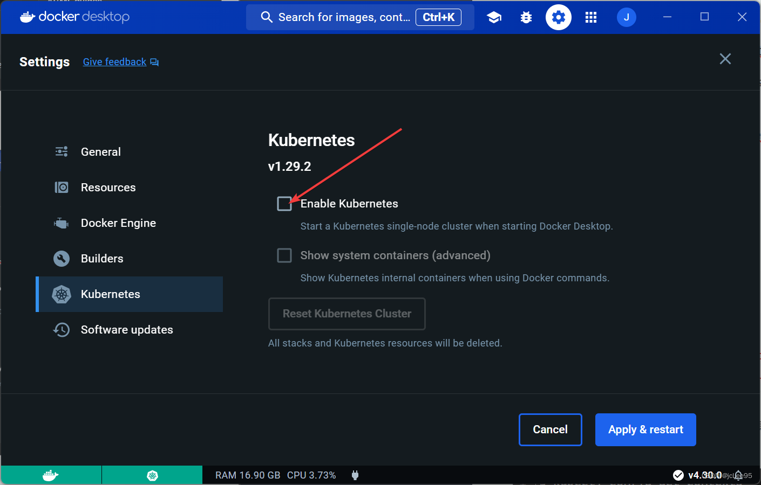Toggle the update checkmark in status bar
Viewport: 761px width, 485px height.
click(x=678, y=475)
